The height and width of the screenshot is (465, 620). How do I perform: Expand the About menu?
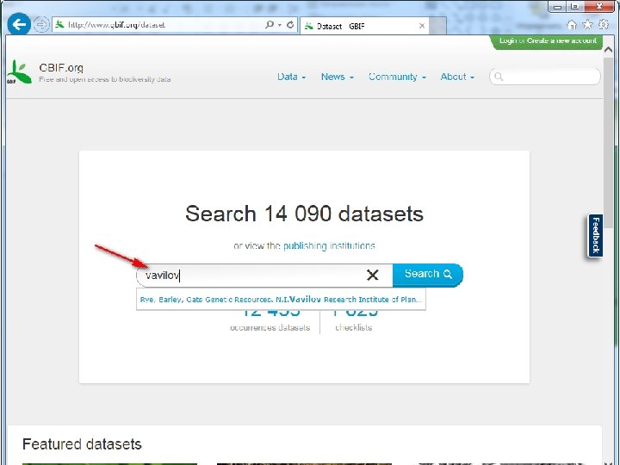(x=457, y=77)
